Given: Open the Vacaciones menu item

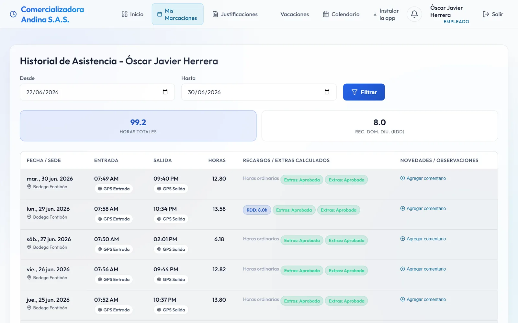Looking at the screenshot, I should pos(294,14).
